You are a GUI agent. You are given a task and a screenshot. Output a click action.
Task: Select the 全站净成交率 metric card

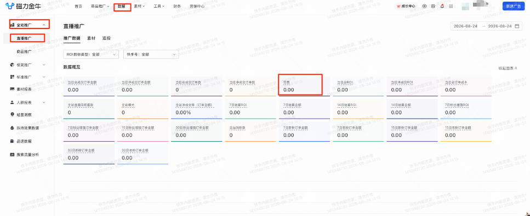[x=197, y=109]
